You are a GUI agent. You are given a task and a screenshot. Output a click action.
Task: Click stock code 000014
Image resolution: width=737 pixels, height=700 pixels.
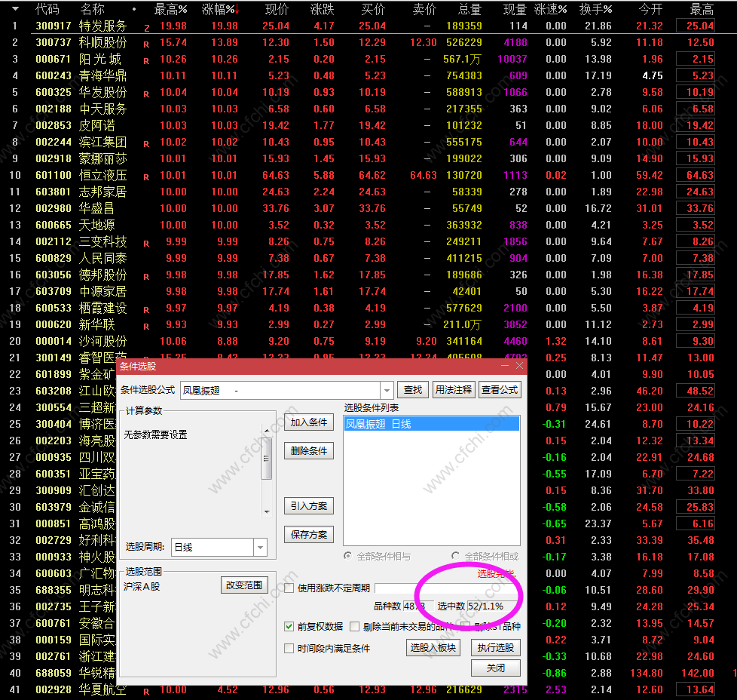(x=54, y=341)
